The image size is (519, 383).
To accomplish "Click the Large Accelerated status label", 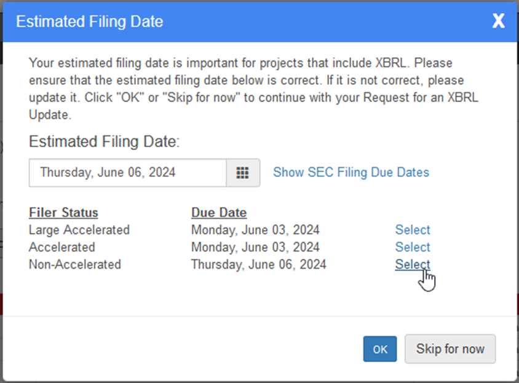I will 79,230.
